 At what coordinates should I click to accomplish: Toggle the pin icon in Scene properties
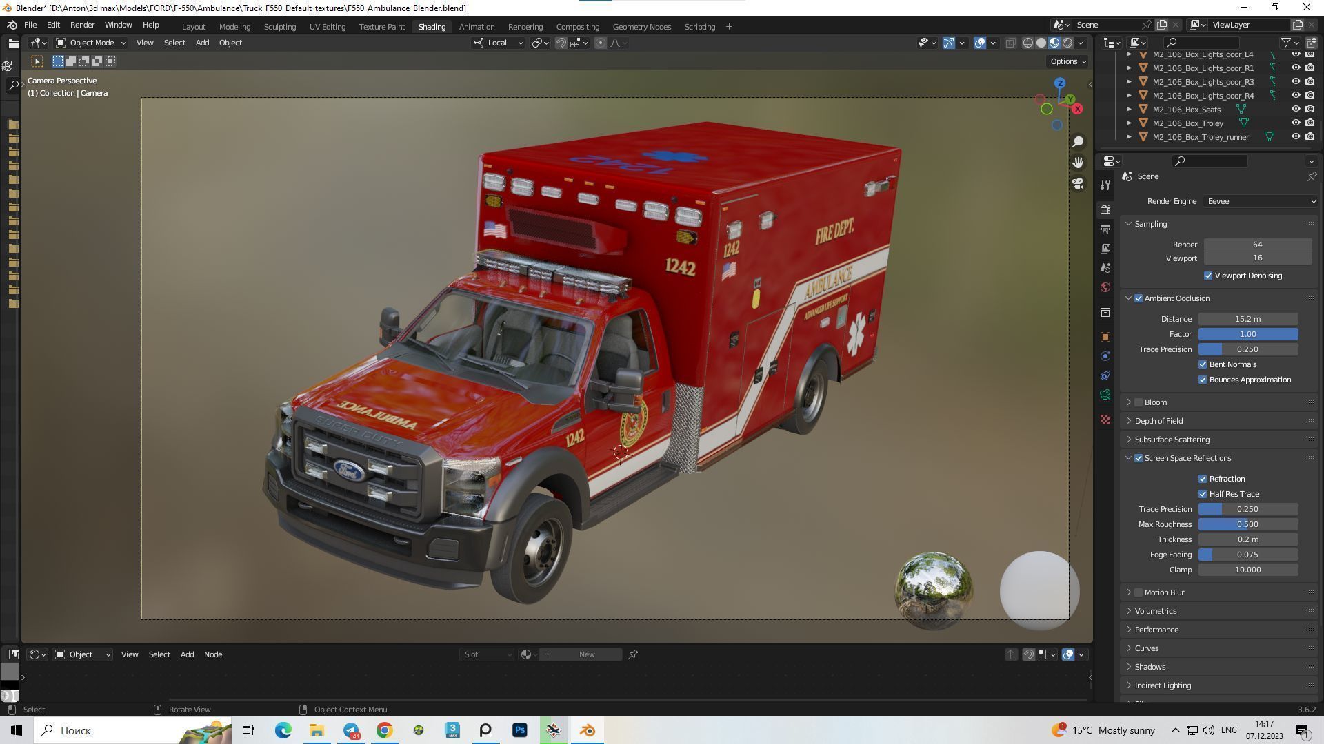pyautogui.click(x=1312, y=176)
